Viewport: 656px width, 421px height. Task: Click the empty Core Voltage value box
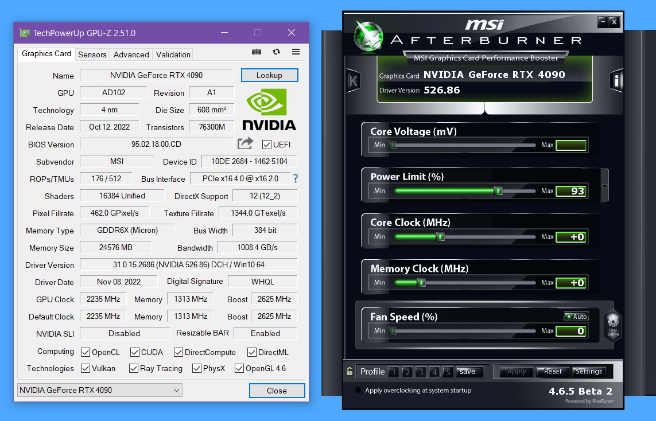[x=571, y=145]
